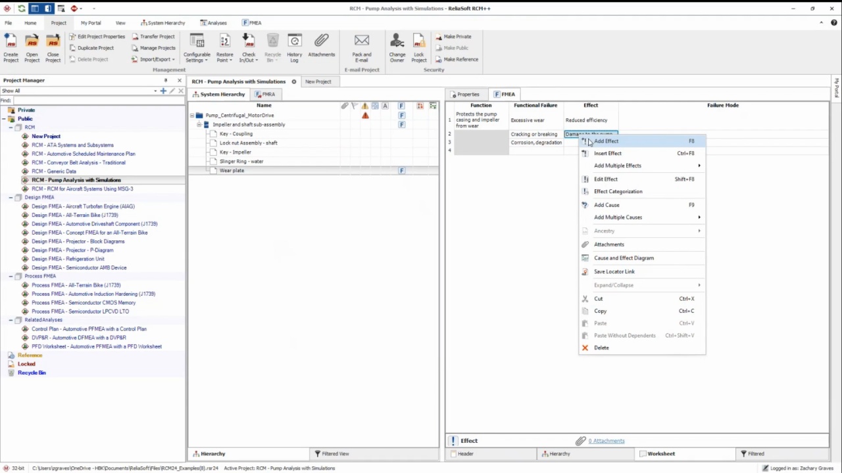This screenshot has height=473, width=842.
Task: Click the red warning icon in Pump_Centrifugal_MotorDrive row
Action: click(x=365, y=116)
